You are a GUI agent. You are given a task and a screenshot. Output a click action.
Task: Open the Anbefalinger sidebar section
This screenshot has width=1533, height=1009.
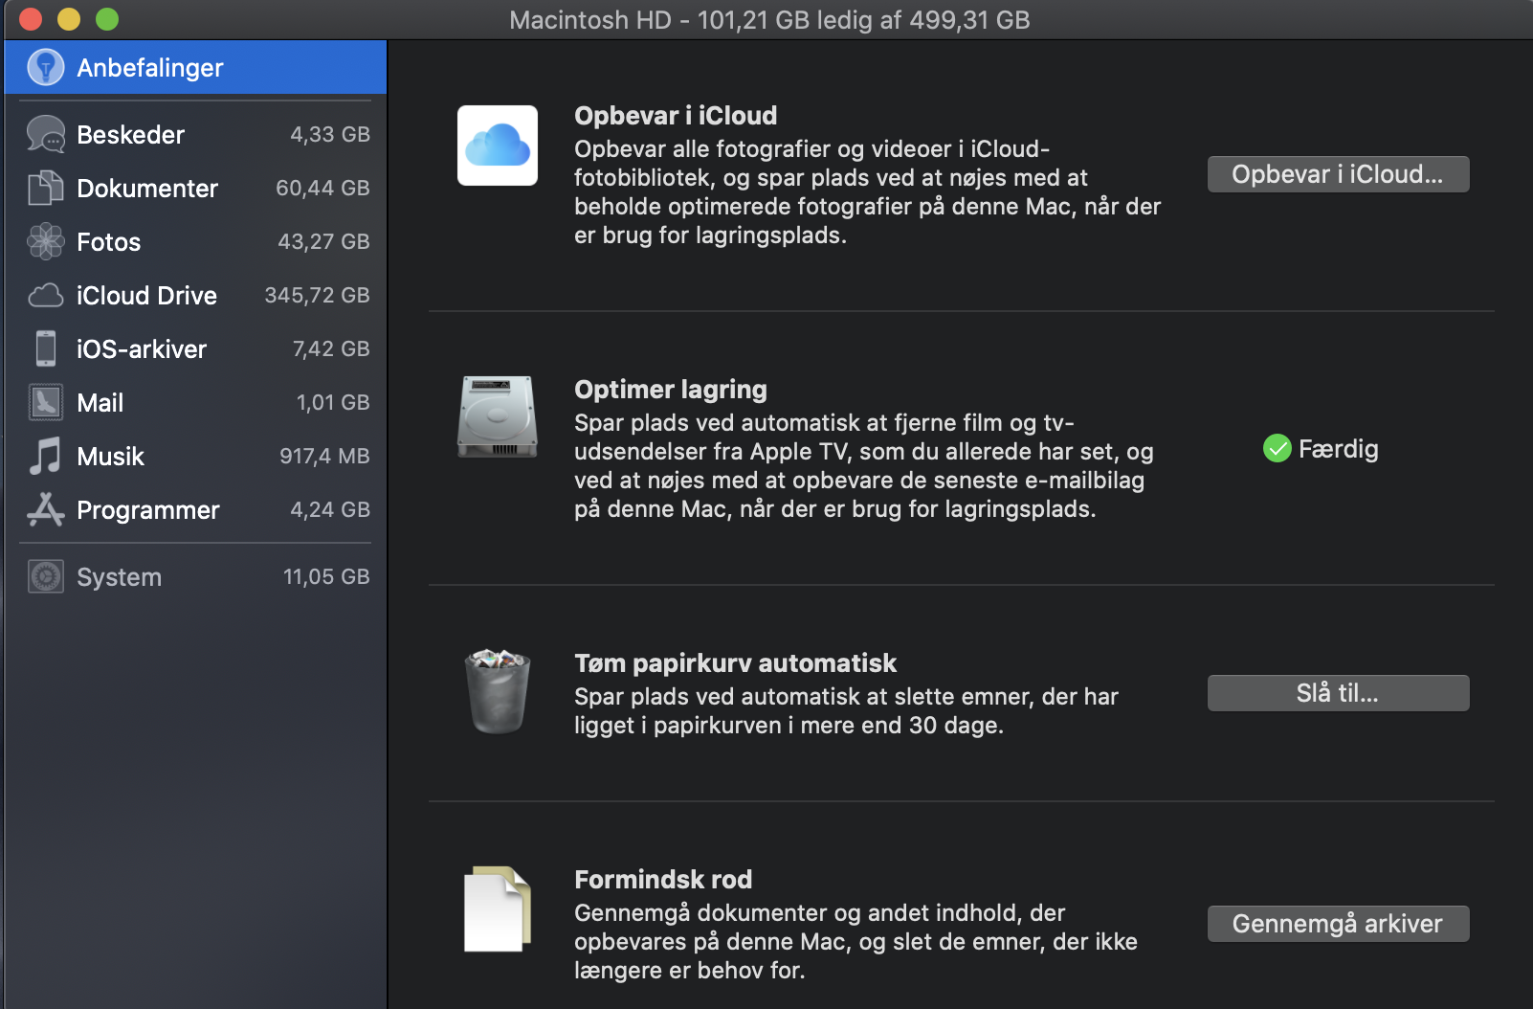(195, 67)
